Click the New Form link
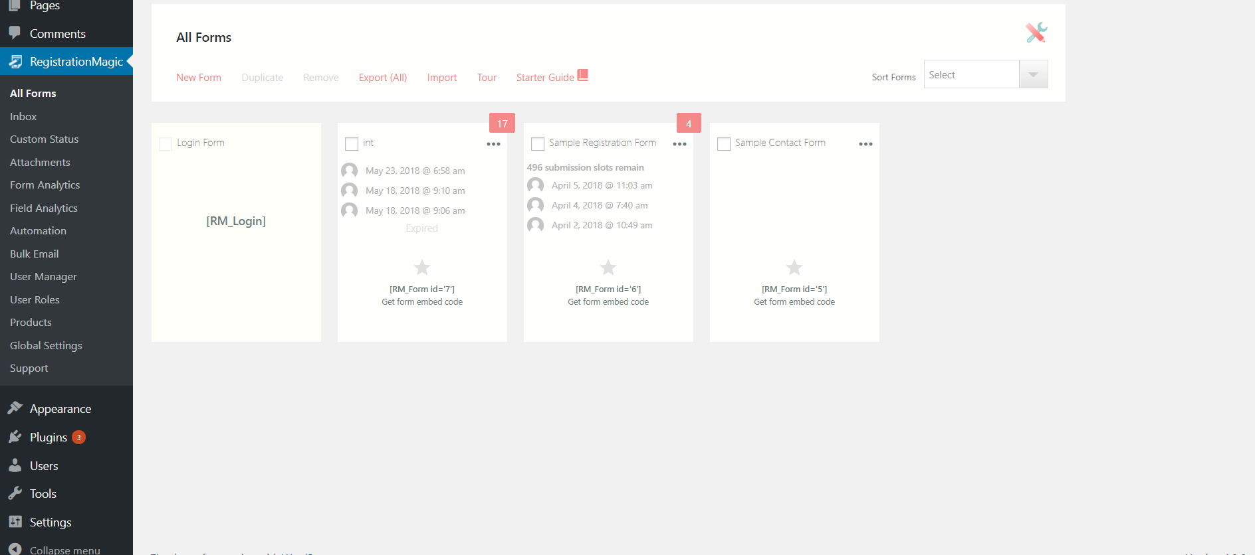1255x555 pixels. click(x=198, y=78)
